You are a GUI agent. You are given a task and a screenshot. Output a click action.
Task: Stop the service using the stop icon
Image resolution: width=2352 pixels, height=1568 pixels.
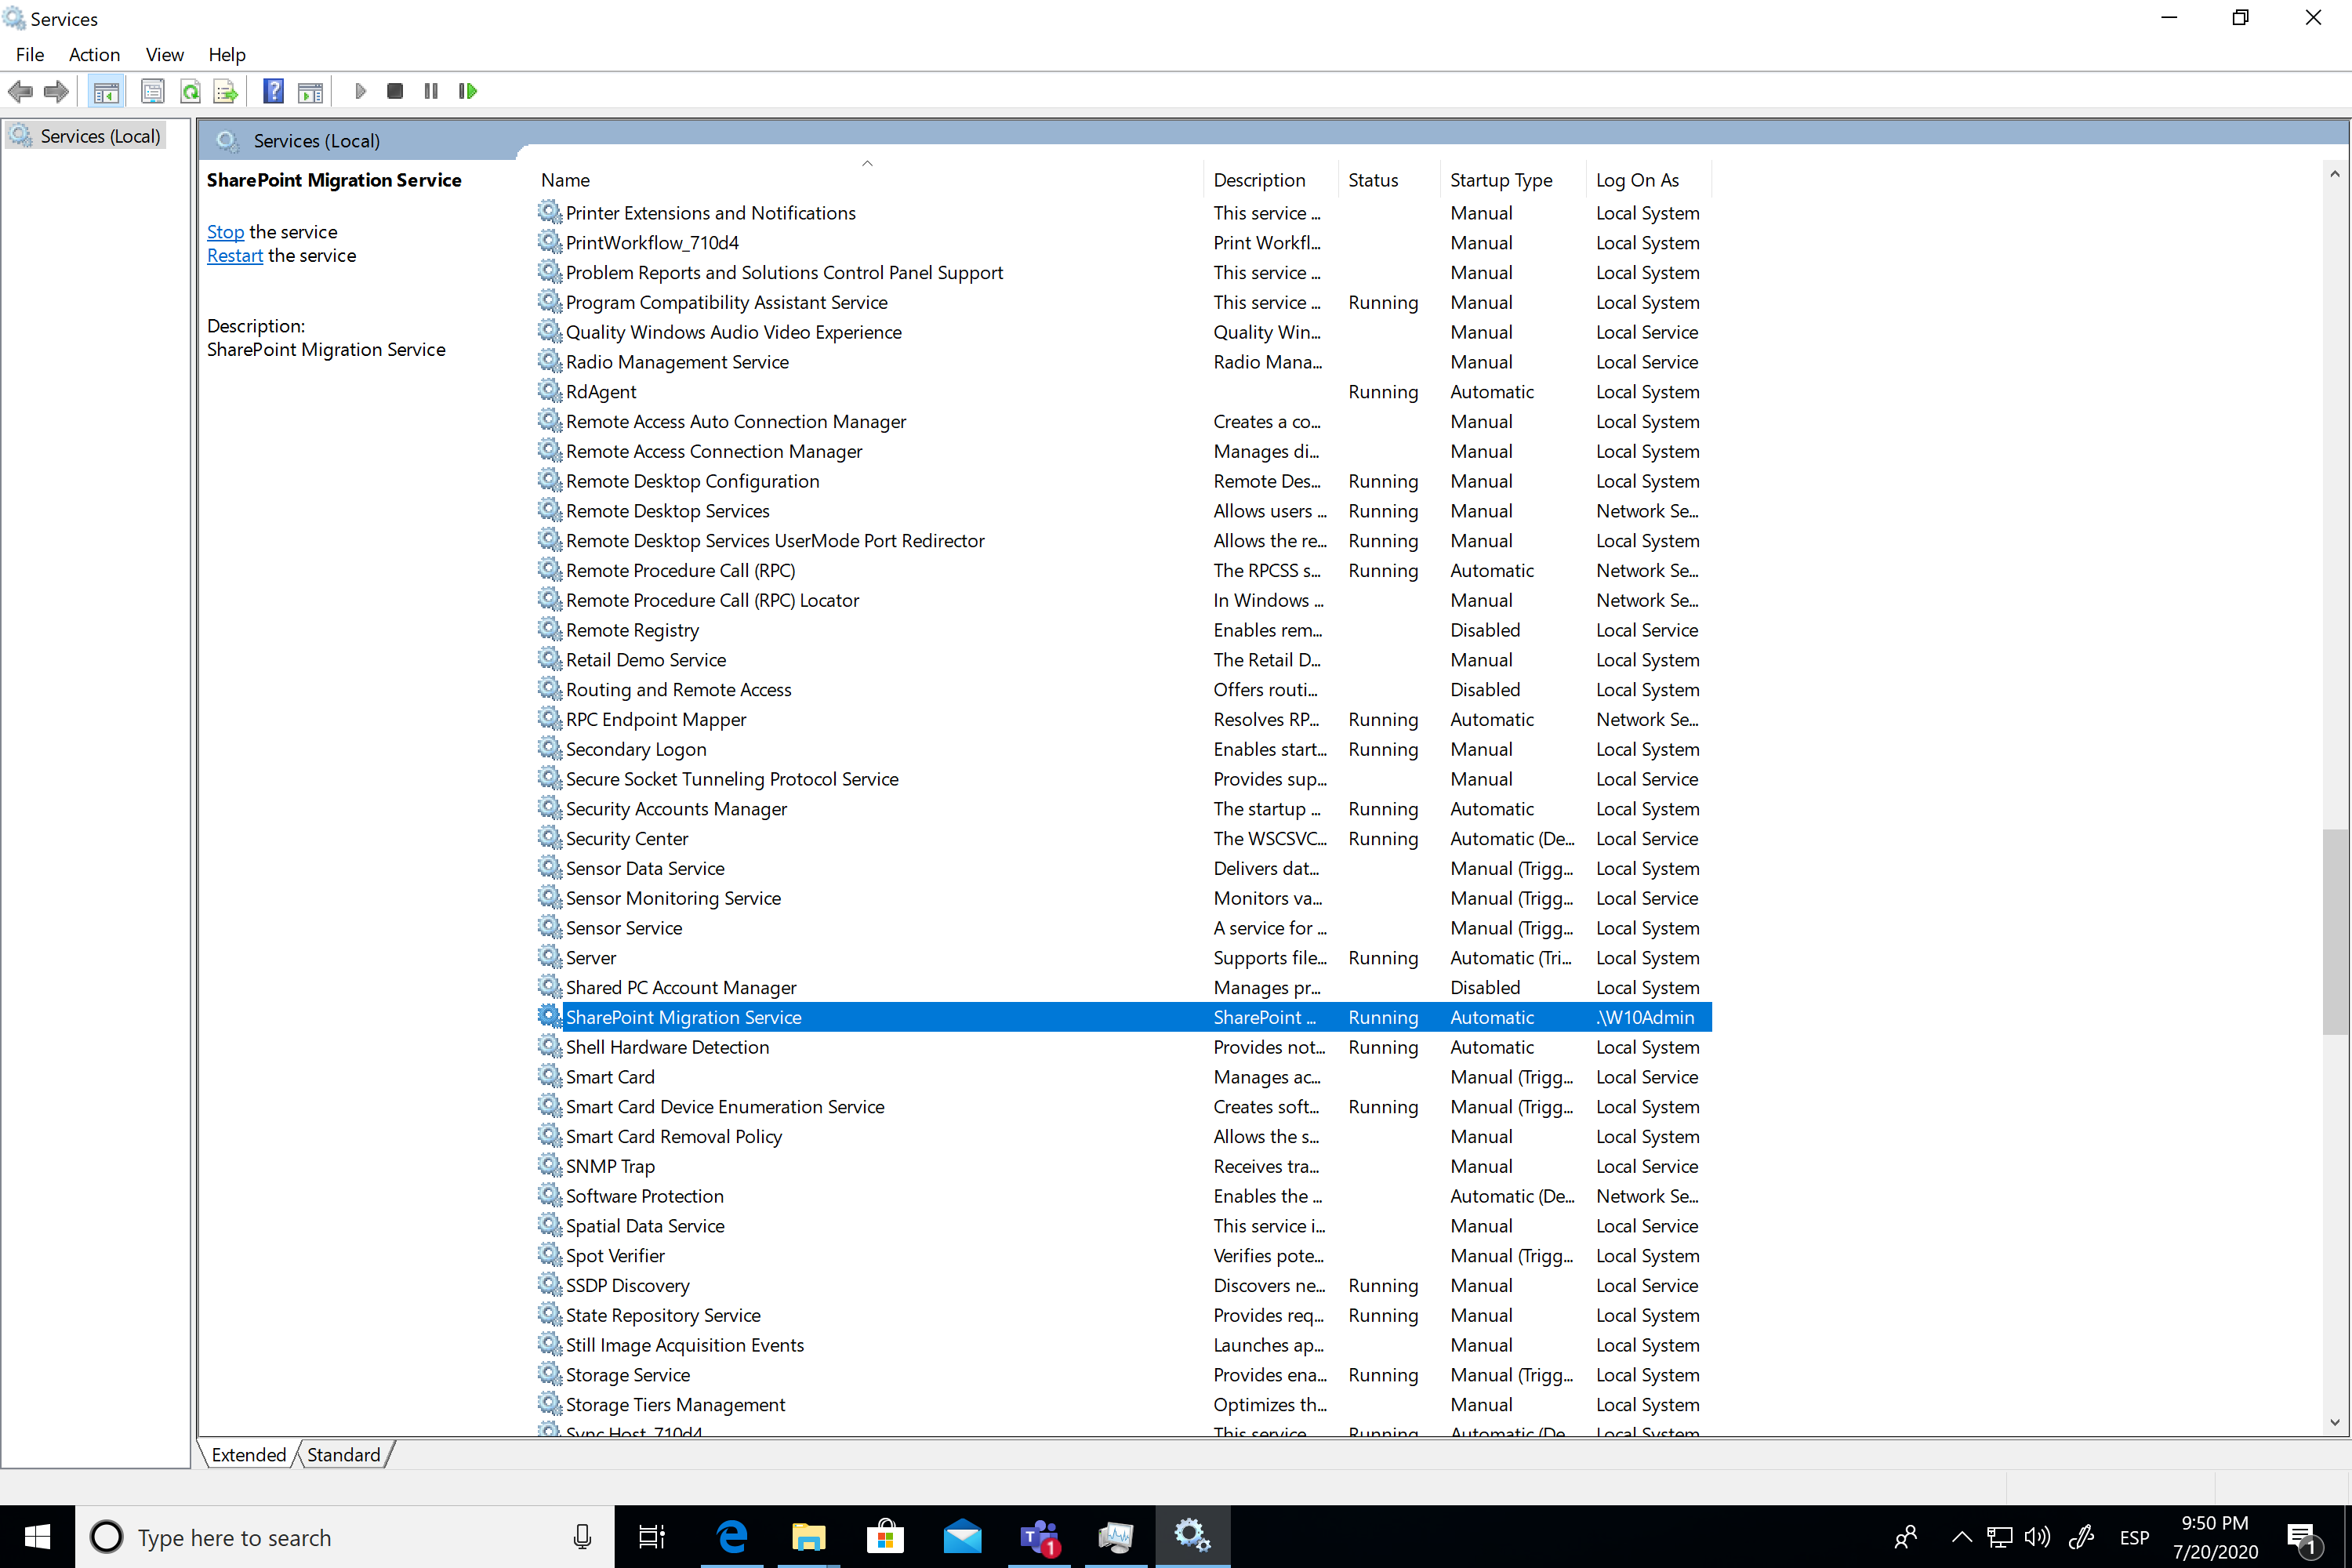point(394,91)
